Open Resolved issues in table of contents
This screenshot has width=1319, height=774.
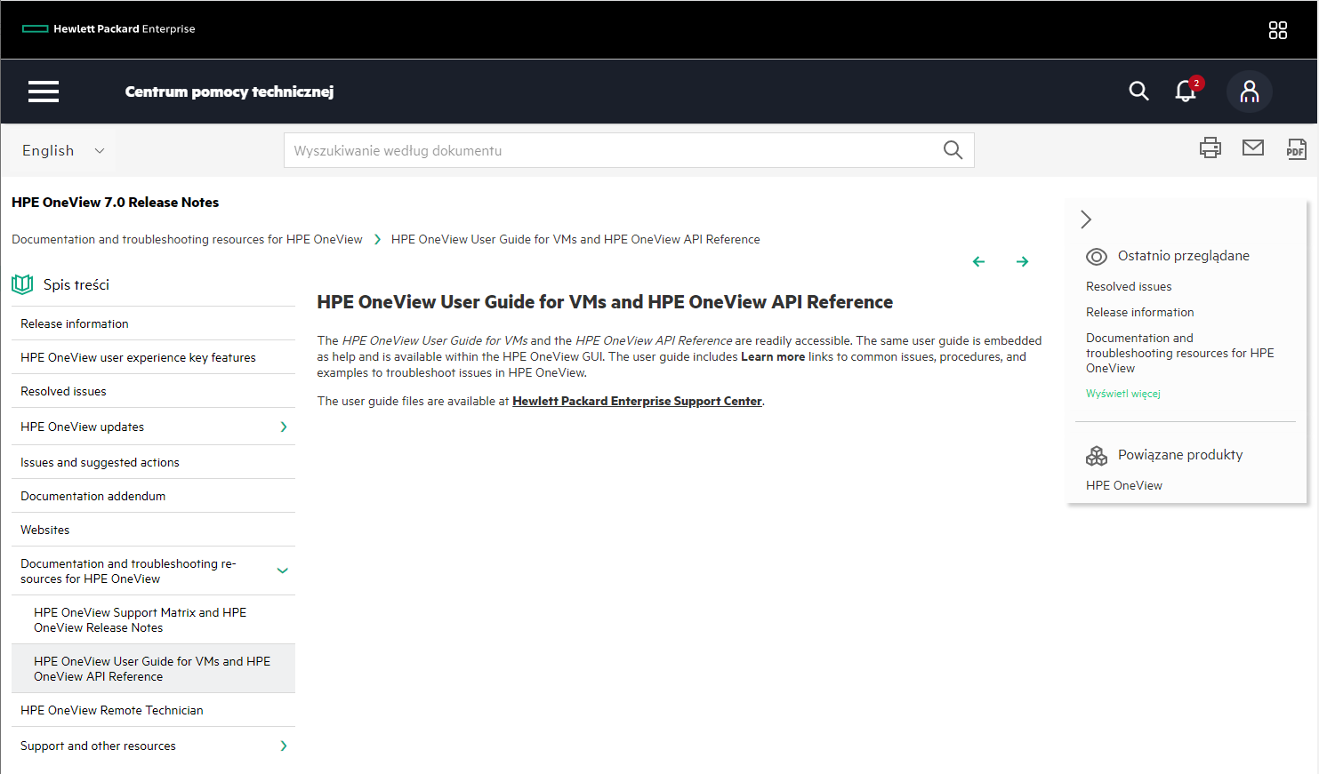pyautogui.click(x=63, y=391)
